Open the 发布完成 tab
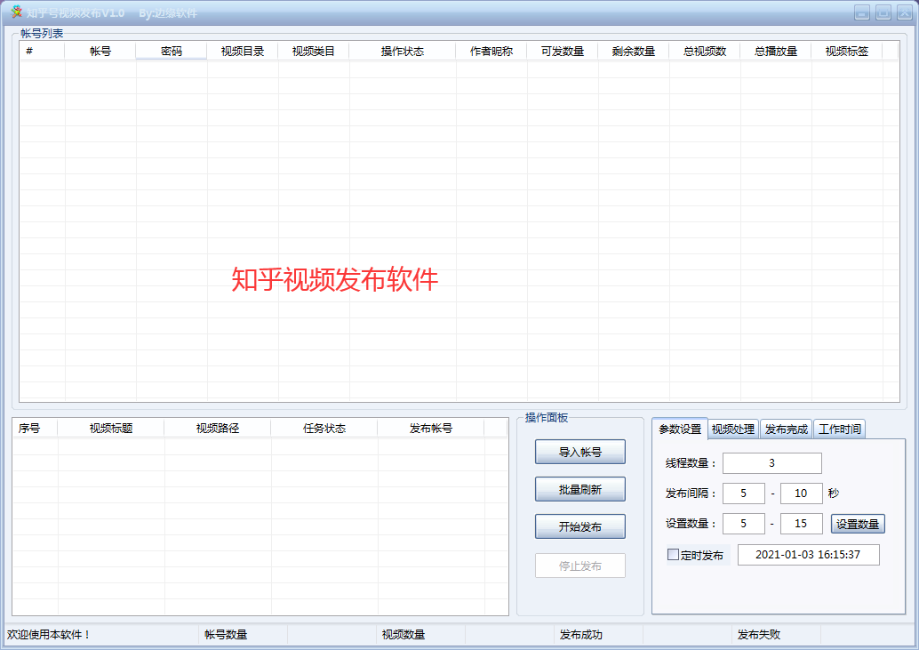 786,429
